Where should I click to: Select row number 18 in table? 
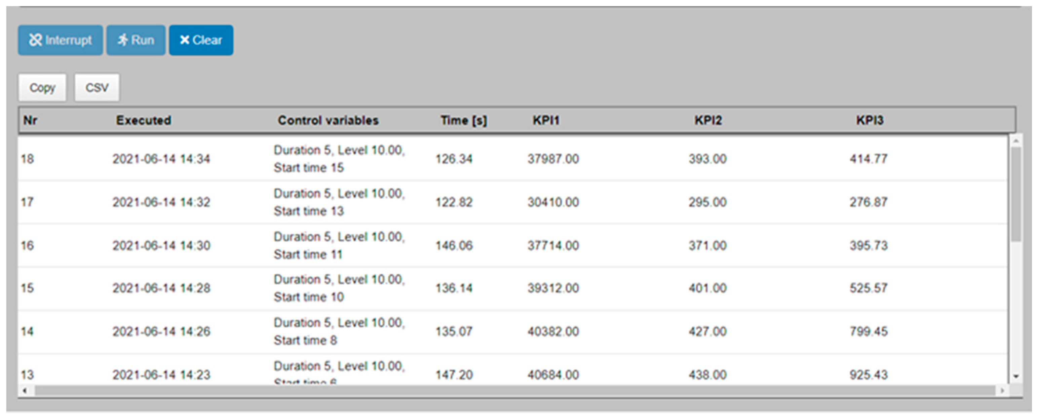pyautogui.click(x=27, y=159)
